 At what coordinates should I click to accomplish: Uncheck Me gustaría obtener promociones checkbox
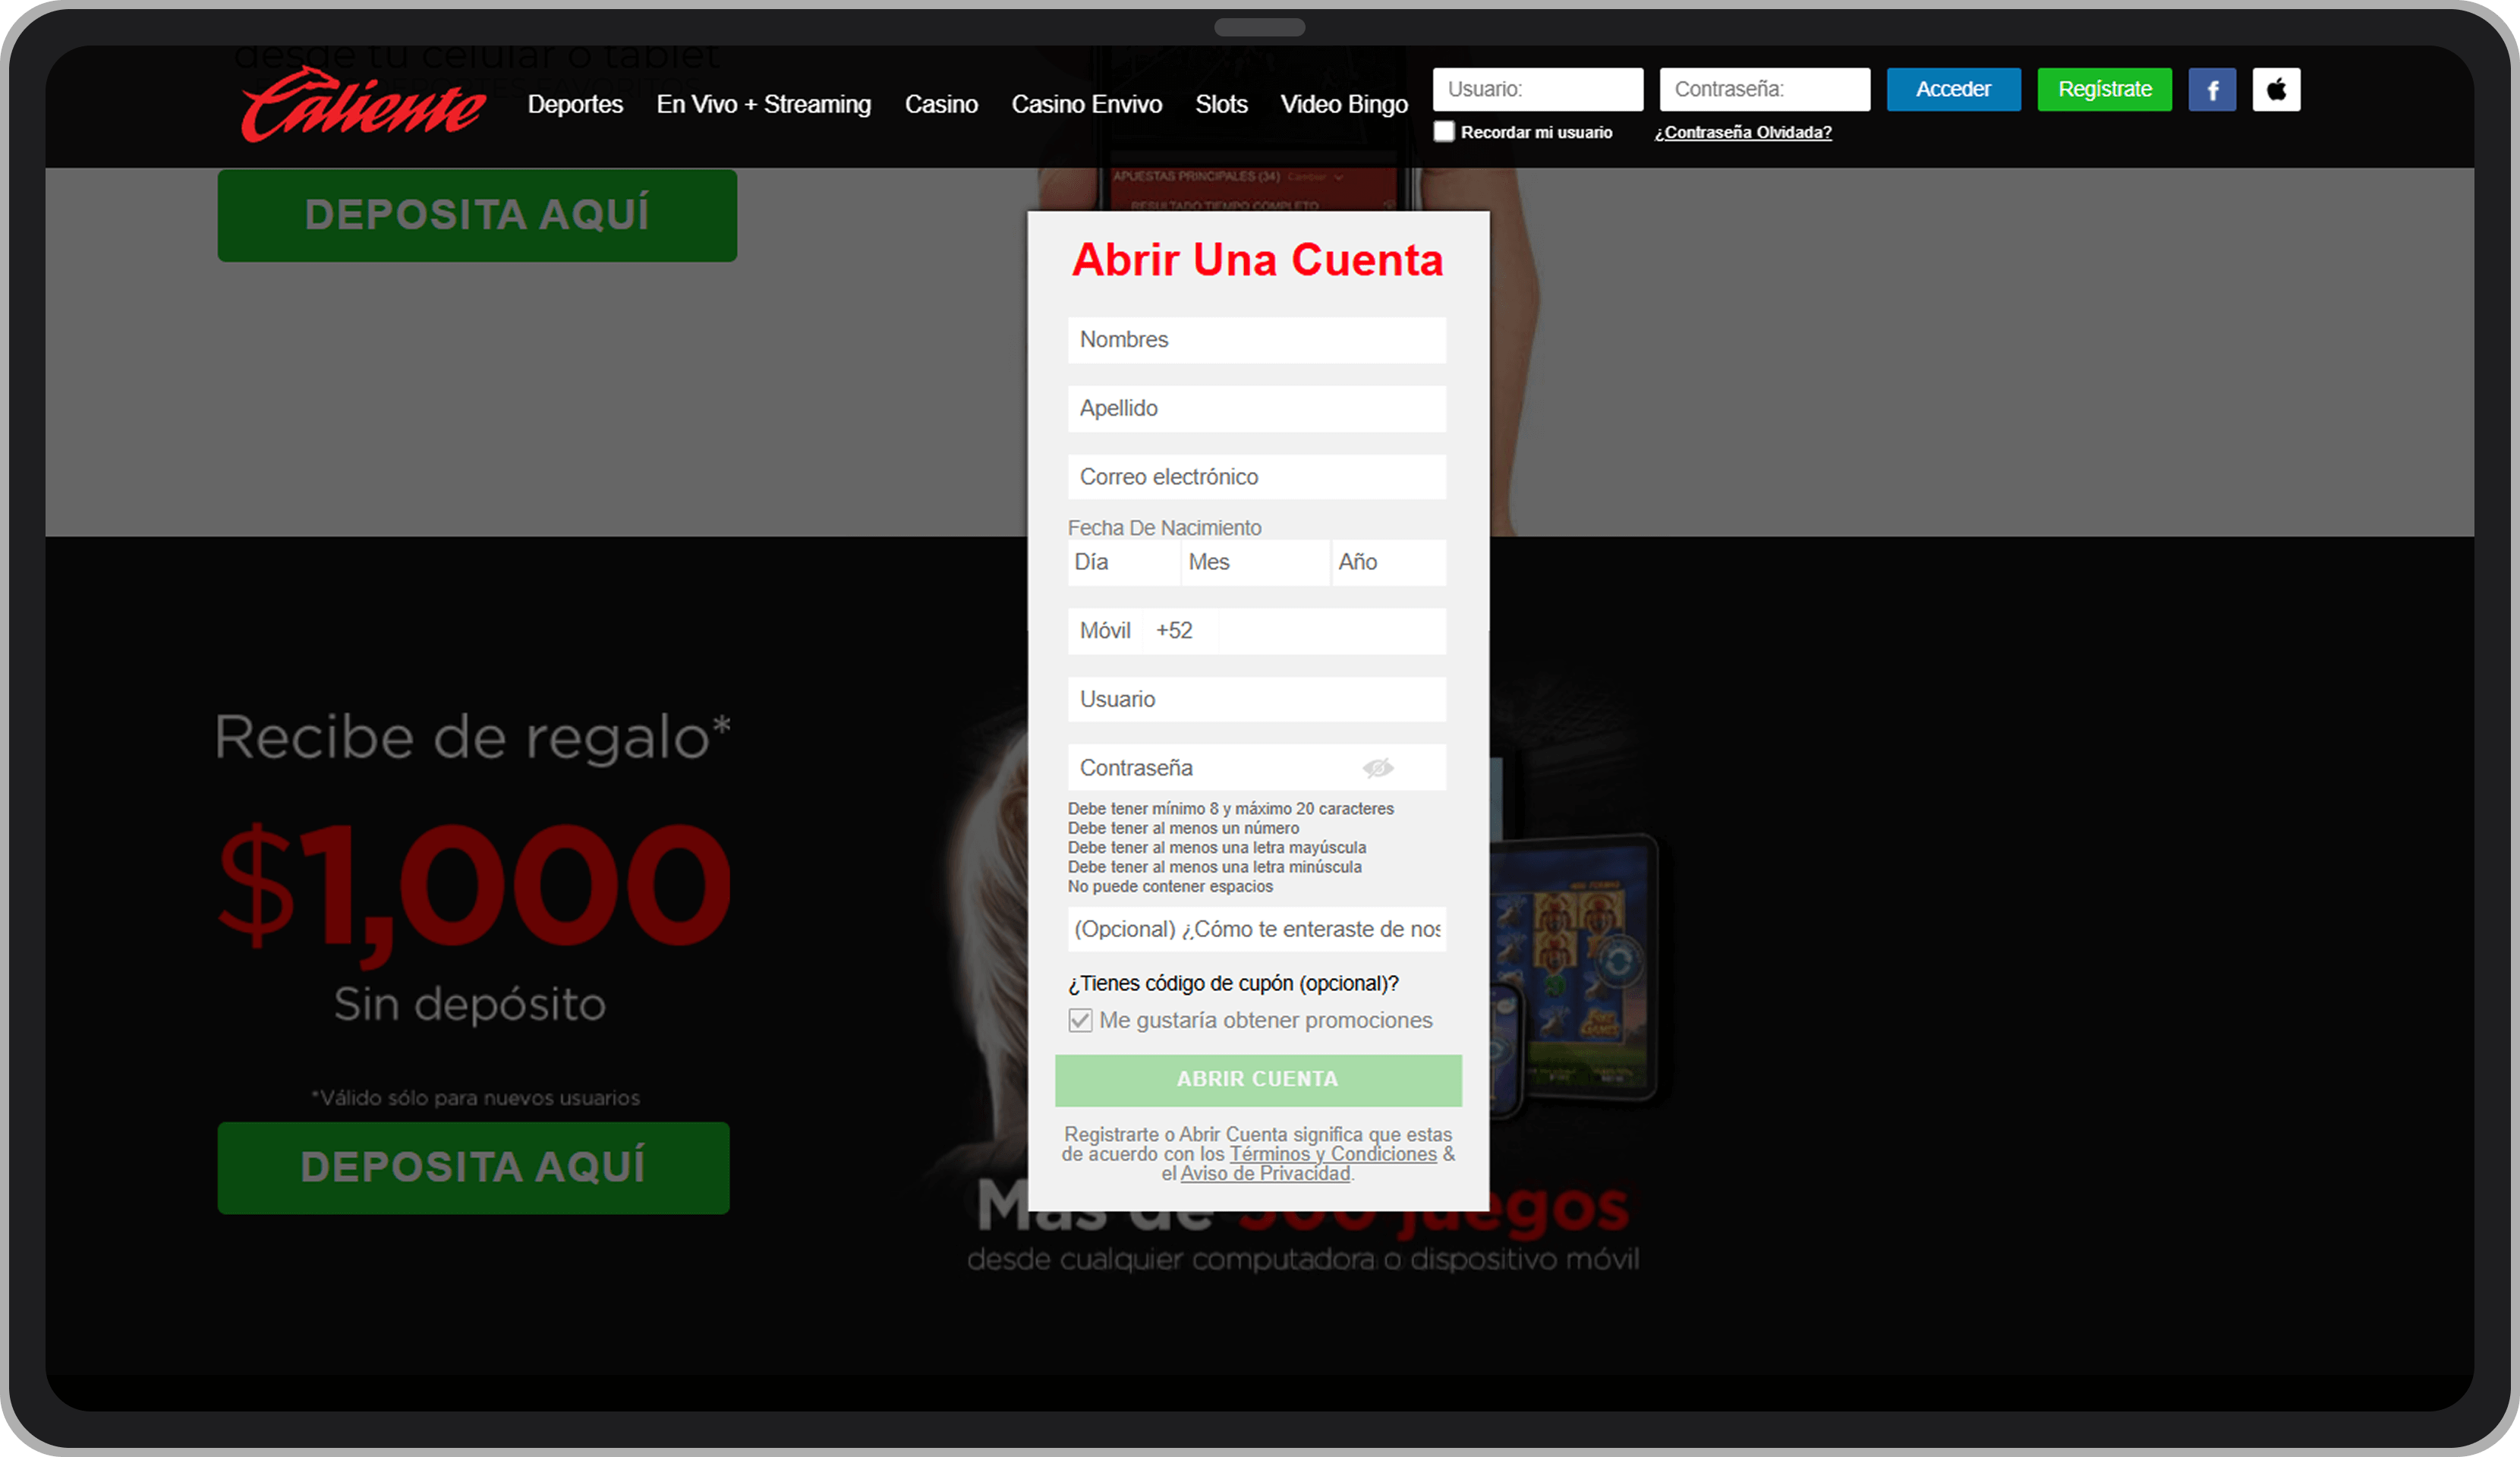pyautogui.click(x=1080, y=1020)
